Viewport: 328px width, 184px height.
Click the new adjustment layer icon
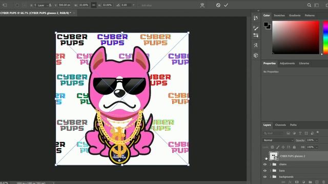[303, 182]
